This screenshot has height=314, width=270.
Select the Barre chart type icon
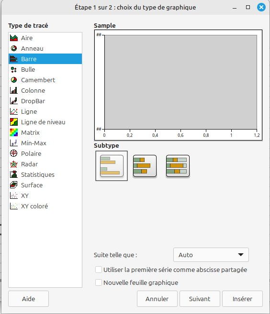coord(14,59)
